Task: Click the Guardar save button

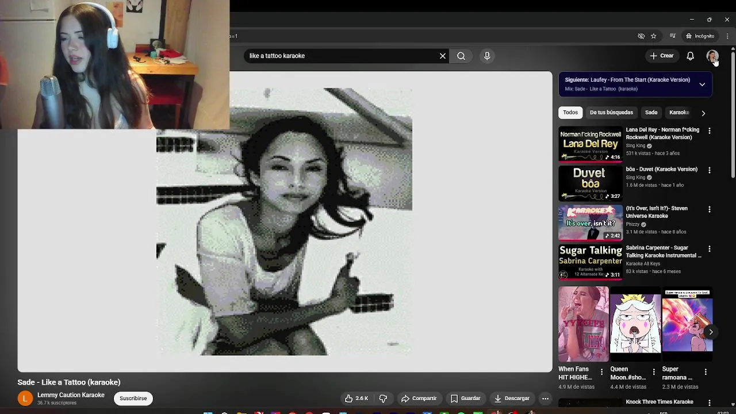Action: (x=465, y=398)
